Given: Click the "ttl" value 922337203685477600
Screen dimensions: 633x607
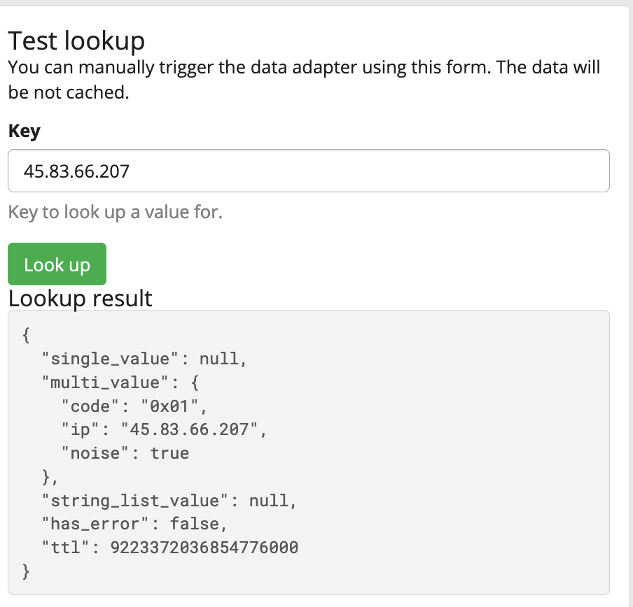Looking at the screenshot, I should [204, 547].
